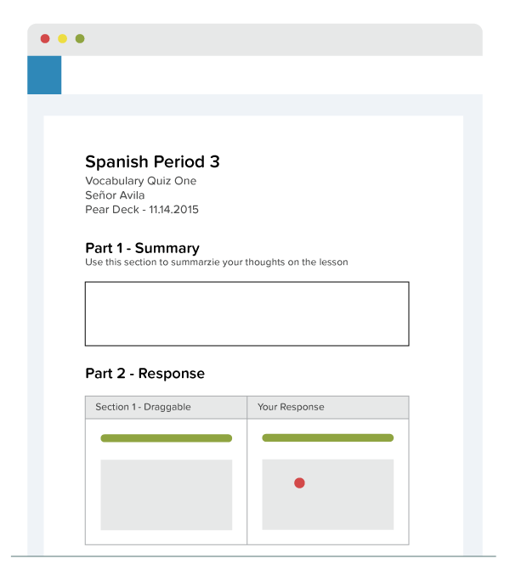
Task: Click the green bar under Your Response
Action: pyautogui.click(x=328, y=438)
